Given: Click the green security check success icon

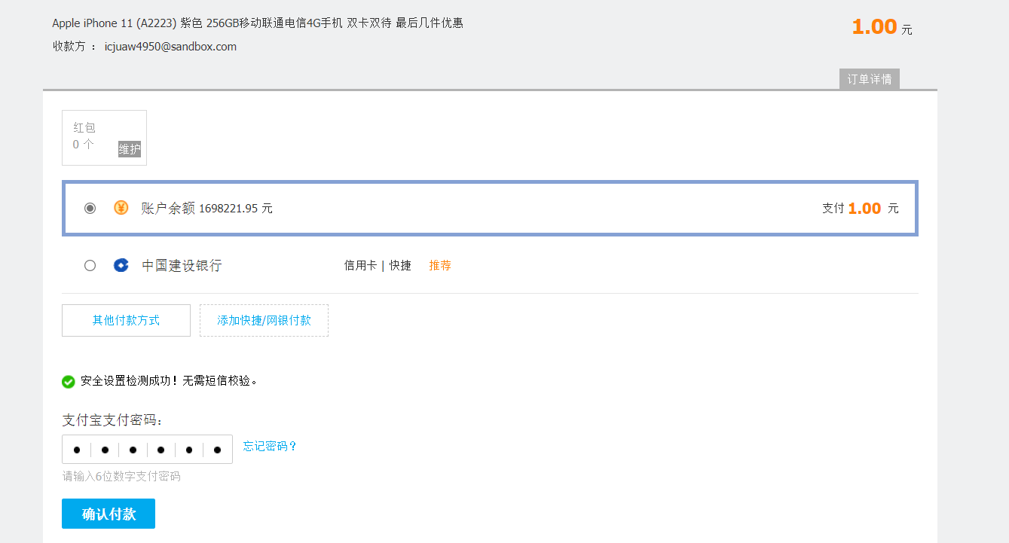Looking at the screenshot, I should pyautogui.click(x=69, y=382).
